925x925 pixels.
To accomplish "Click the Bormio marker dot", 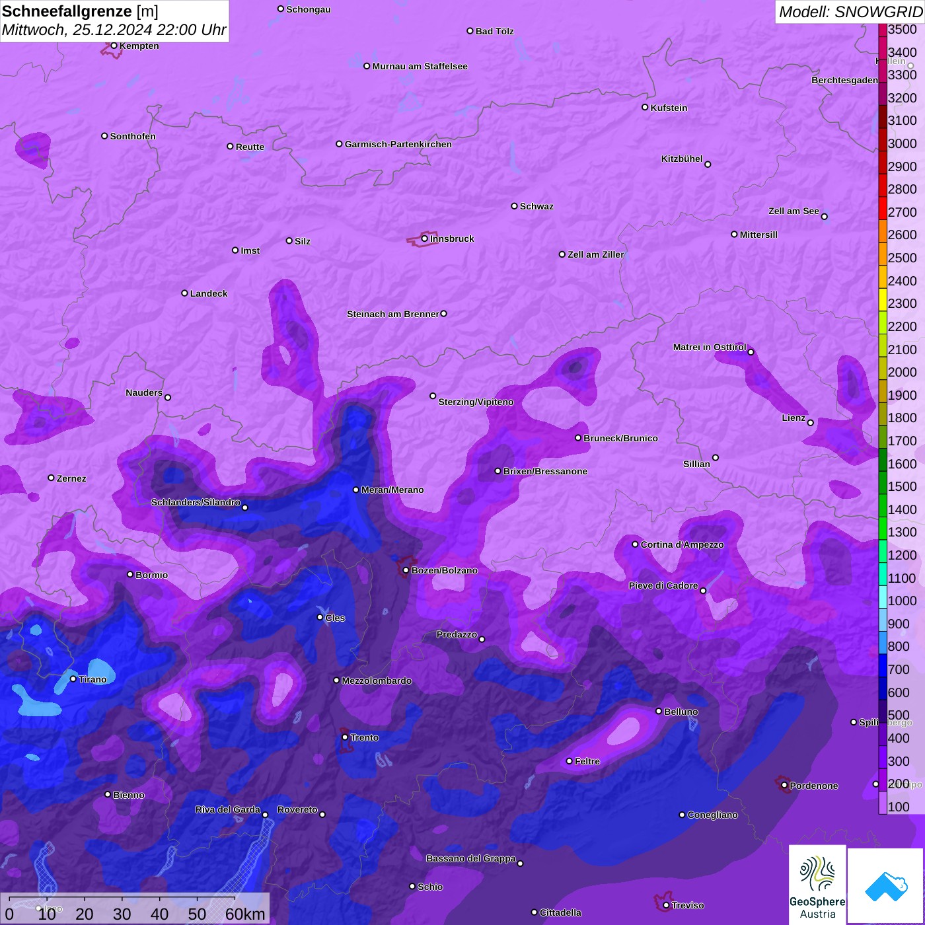I will (x=130, y=574).
